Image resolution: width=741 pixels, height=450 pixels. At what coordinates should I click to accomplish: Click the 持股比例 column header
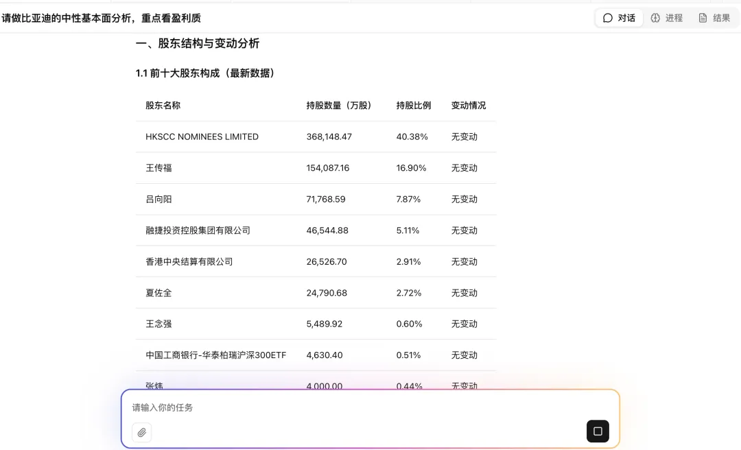[x=414, y=106]
